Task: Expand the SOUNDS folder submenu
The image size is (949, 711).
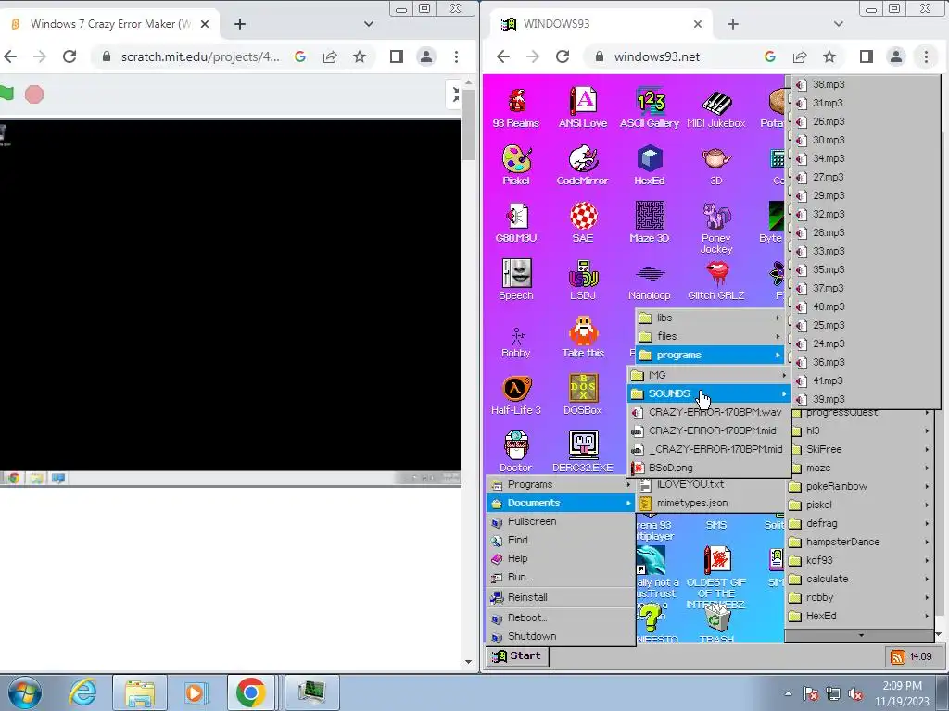Action: (709, 393)
